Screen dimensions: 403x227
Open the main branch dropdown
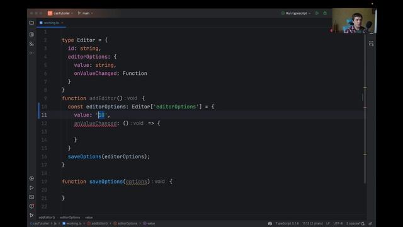pyautogui.click(x=86, y=13)
